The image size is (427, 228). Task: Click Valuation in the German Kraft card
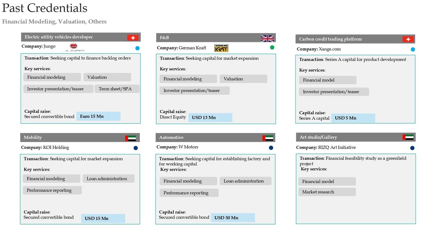(x=243, y=79)
